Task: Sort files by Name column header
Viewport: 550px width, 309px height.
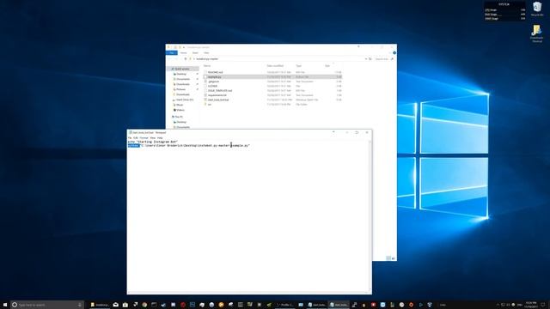Action: tap(207, 66)
